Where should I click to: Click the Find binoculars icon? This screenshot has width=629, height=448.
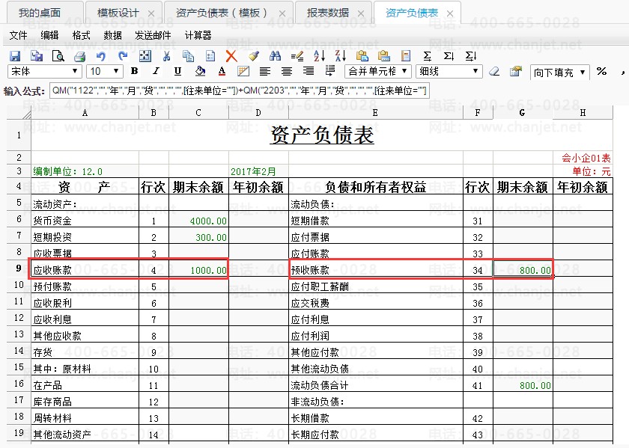[x=275, y=56]
